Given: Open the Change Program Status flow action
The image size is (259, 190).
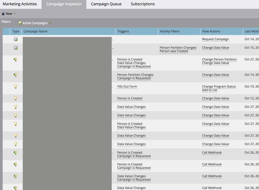Looking at the screenshot, I should (219, 86).
